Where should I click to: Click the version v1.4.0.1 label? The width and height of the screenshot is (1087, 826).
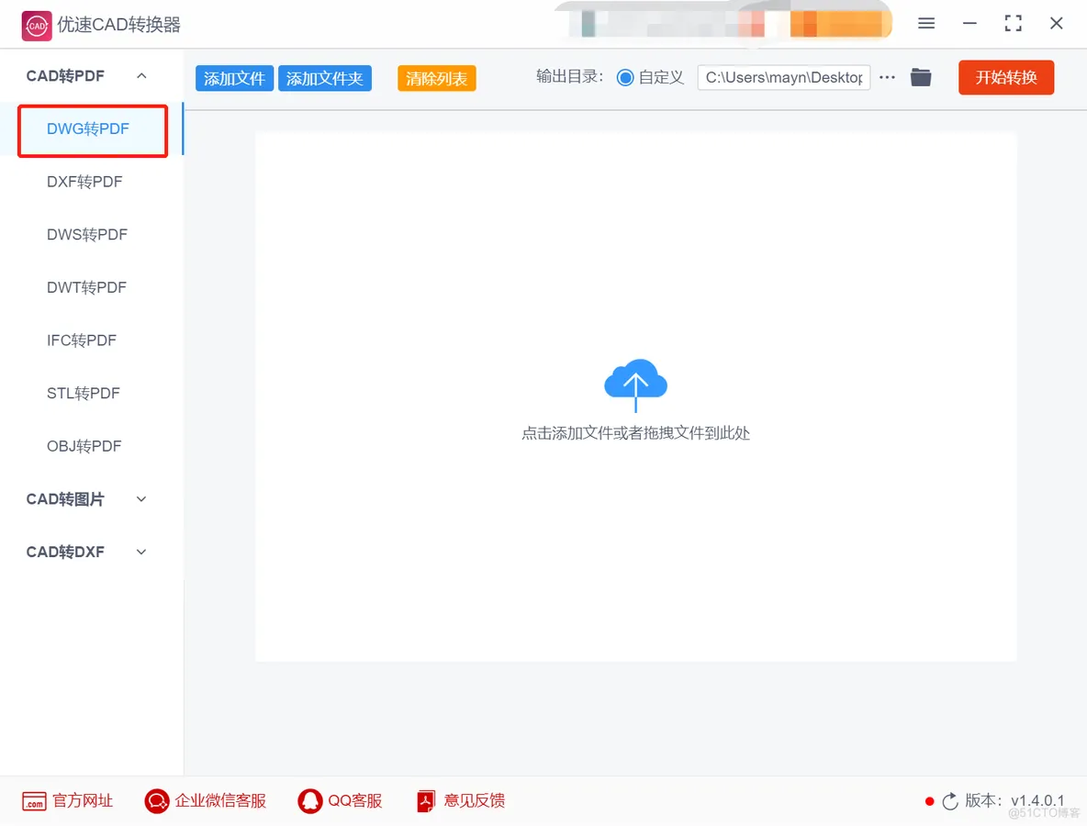point(1014,801)
